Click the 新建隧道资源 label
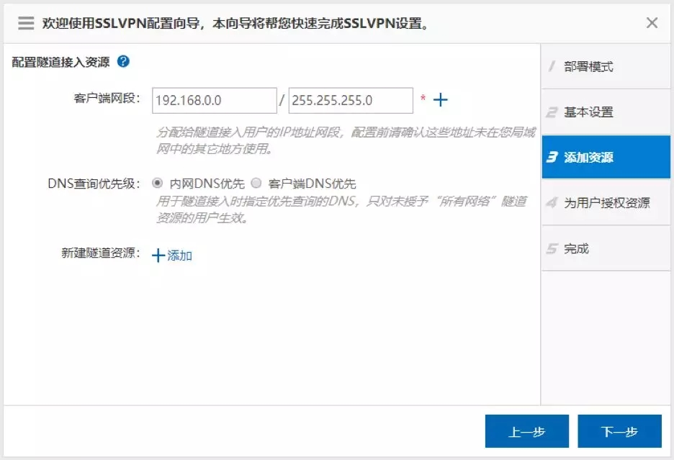674x460 pixels. (x=101, y=253)
